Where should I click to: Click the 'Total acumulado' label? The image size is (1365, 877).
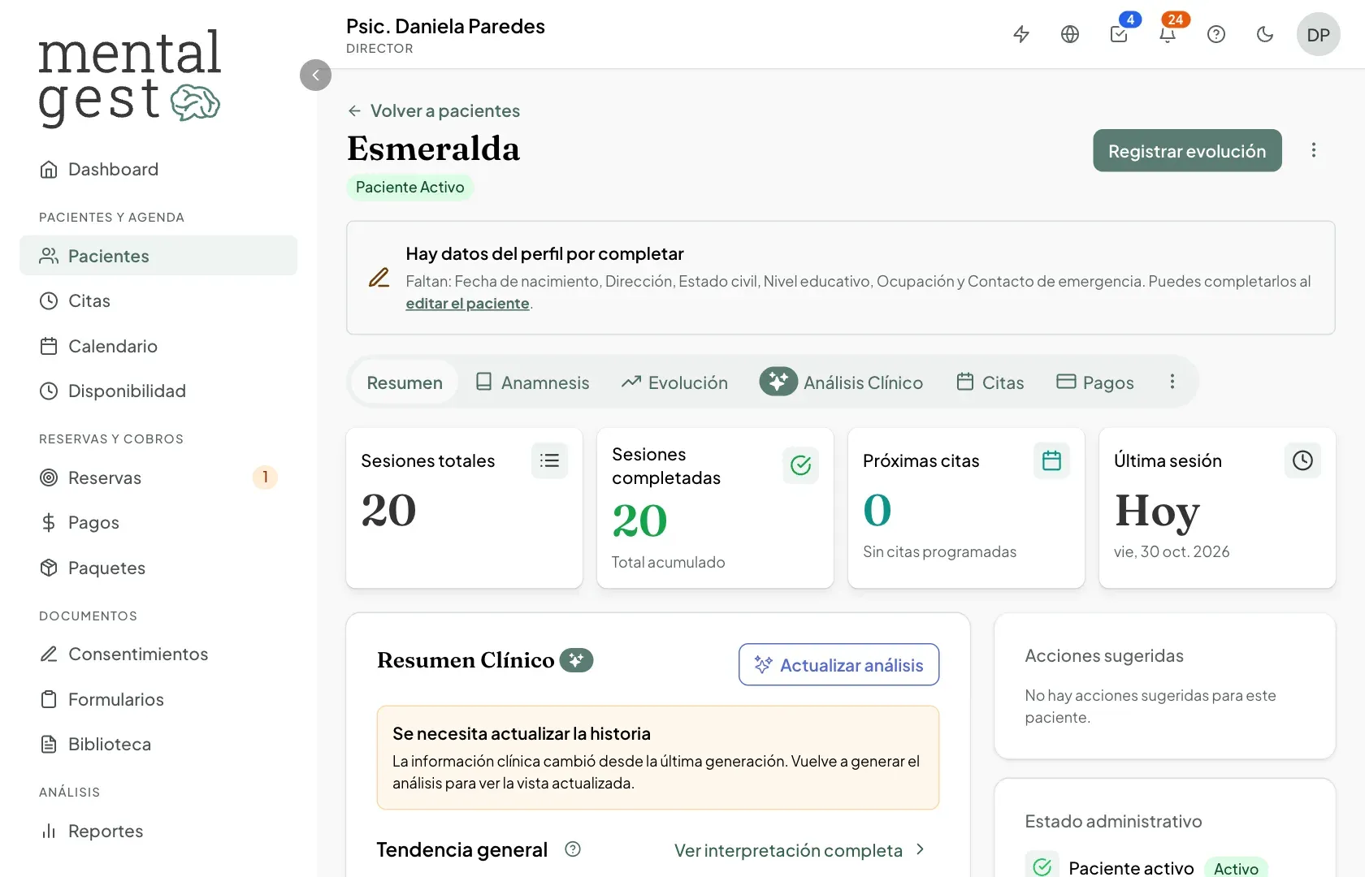668,562
